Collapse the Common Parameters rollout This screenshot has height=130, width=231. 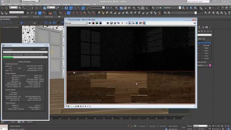point(24,62)
